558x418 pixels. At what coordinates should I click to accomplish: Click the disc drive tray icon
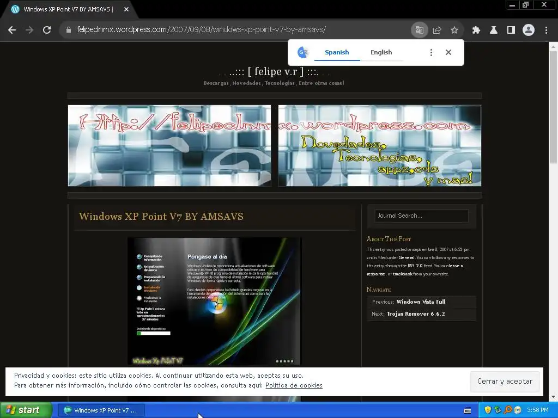[518, 410]
